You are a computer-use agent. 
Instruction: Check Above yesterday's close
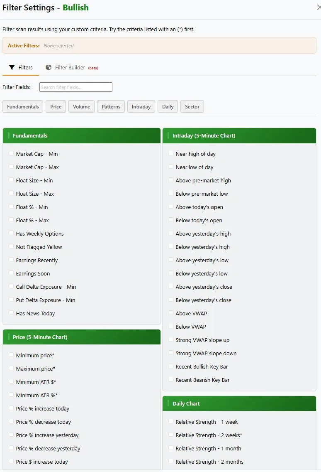(171, 286)
